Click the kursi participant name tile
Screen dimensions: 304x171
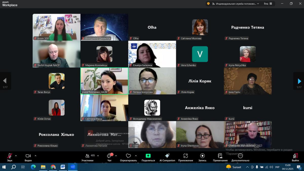(248, 108)
